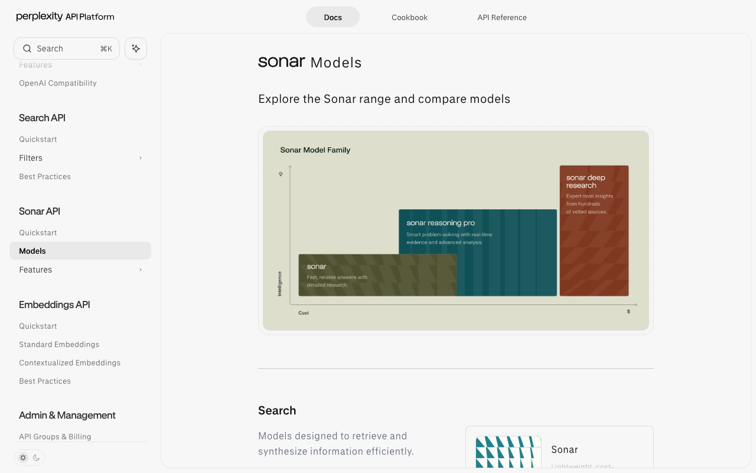Open the Cookbook tab
The image size is (756, 473).
click(x=410, y=17)
